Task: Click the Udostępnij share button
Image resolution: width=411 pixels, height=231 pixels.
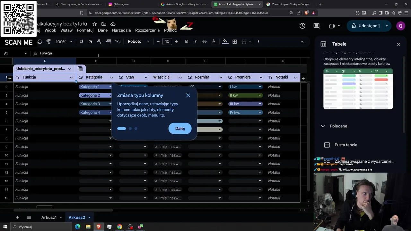Action: tap(365, 26)
